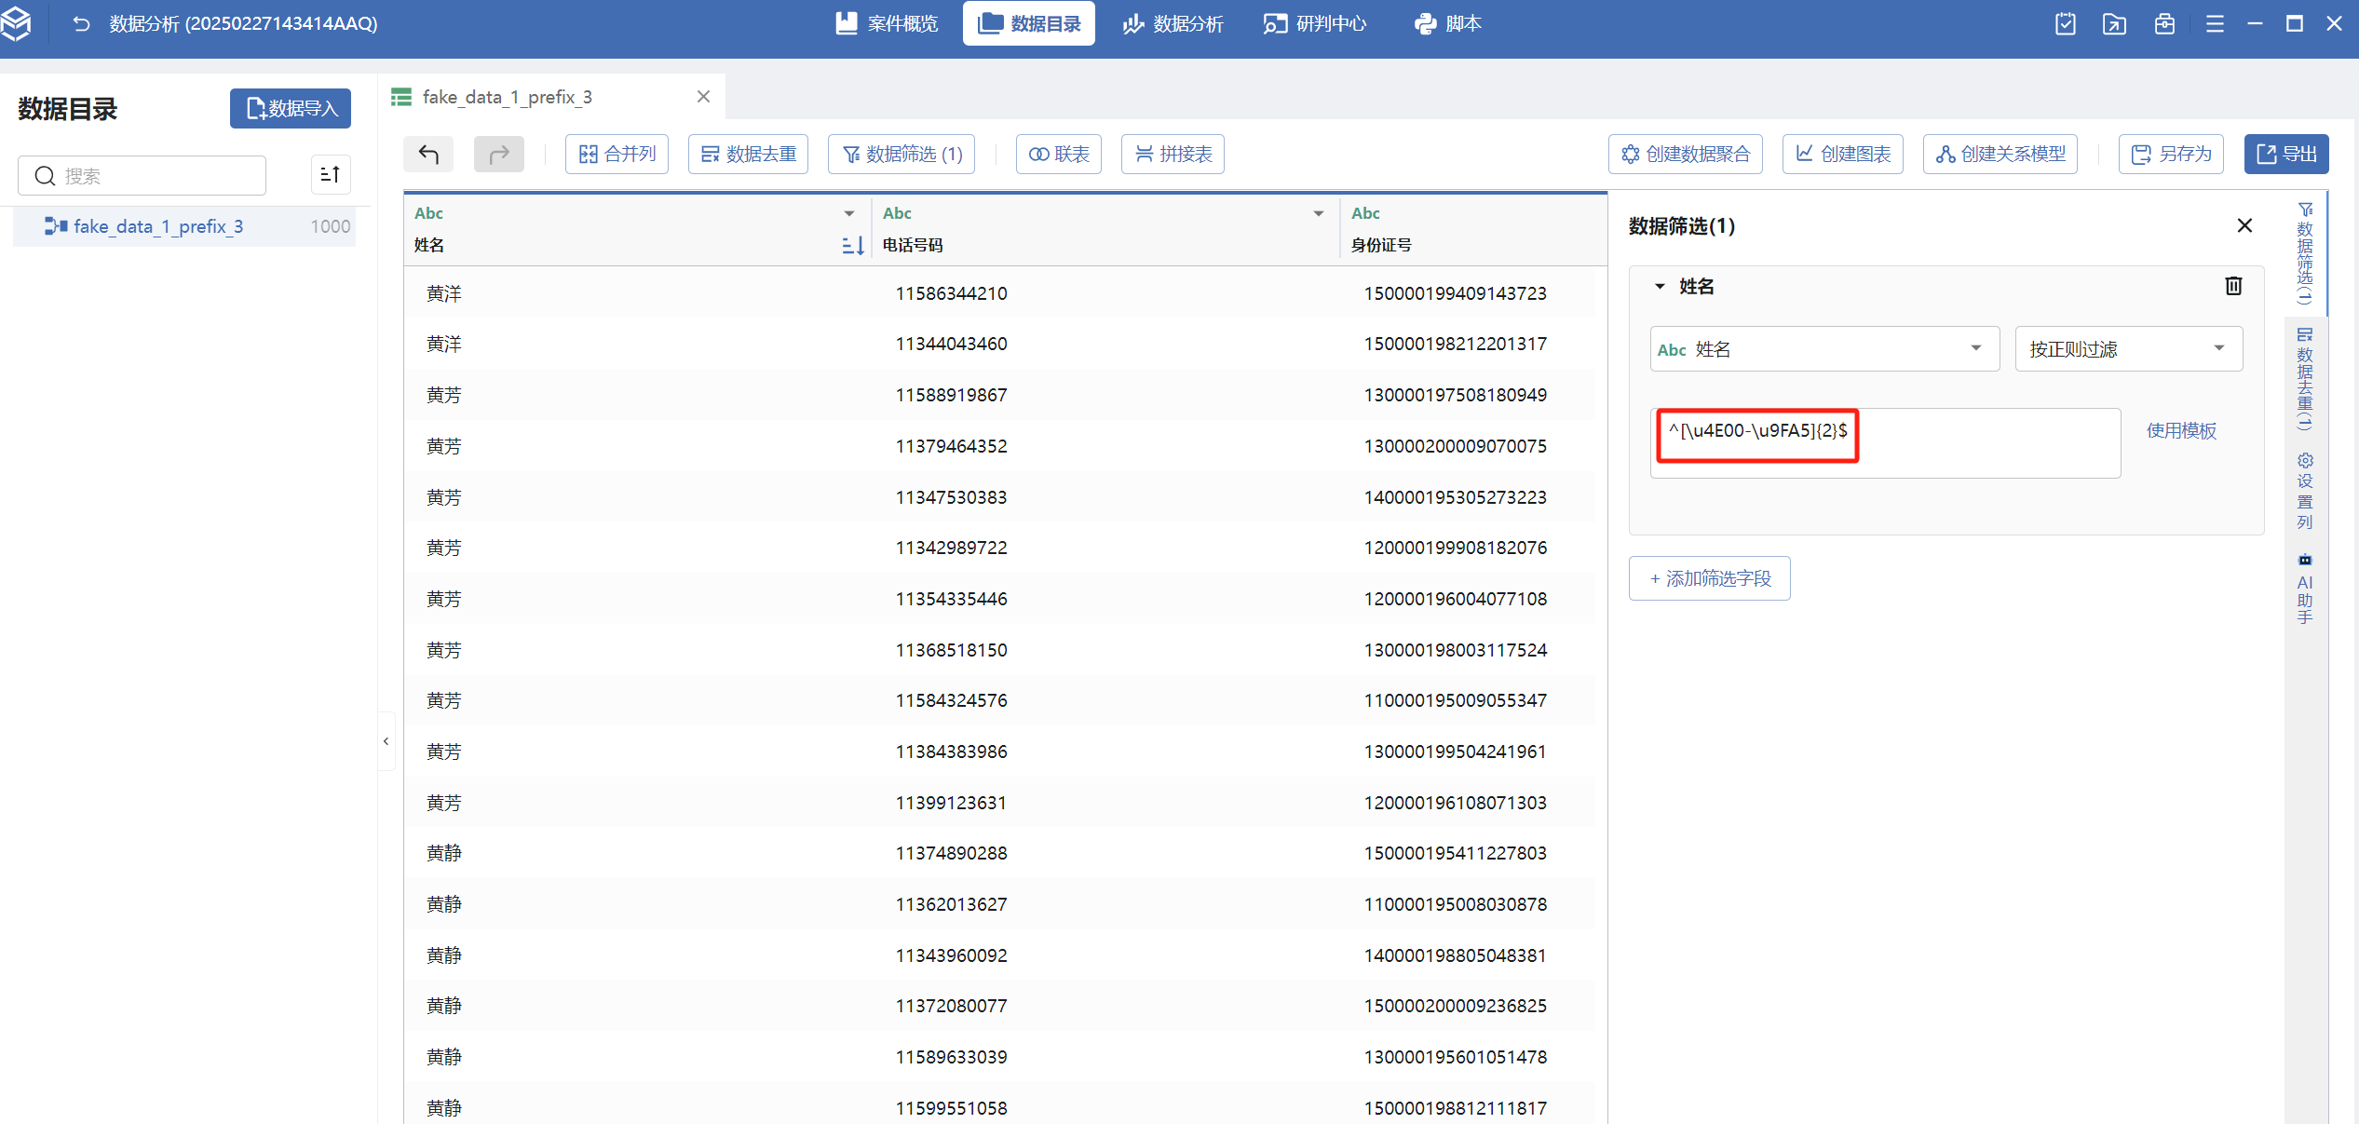Switch to the 研判中心 tab

tap(1315, 23)
